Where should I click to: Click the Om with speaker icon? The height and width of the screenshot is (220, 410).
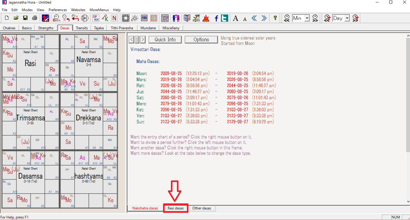click(x=196, y=18)
